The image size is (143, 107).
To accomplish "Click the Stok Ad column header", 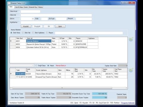I will point(39,38).
